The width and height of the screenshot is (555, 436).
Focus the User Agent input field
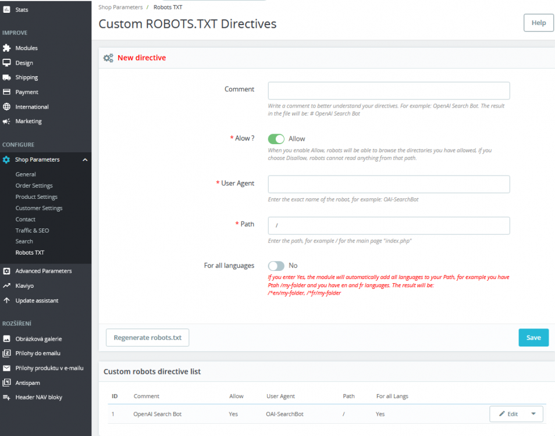[x=389, y=184]
